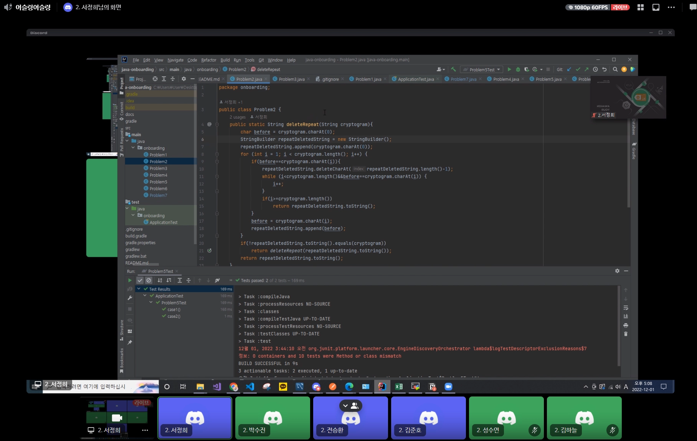Select Problem4 in the project tree

(x=158, y=175)
